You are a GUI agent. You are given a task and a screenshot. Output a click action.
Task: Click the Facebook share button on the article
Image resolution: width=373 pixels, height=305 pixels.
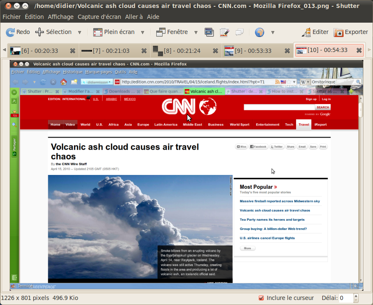(x=258, y=146)
